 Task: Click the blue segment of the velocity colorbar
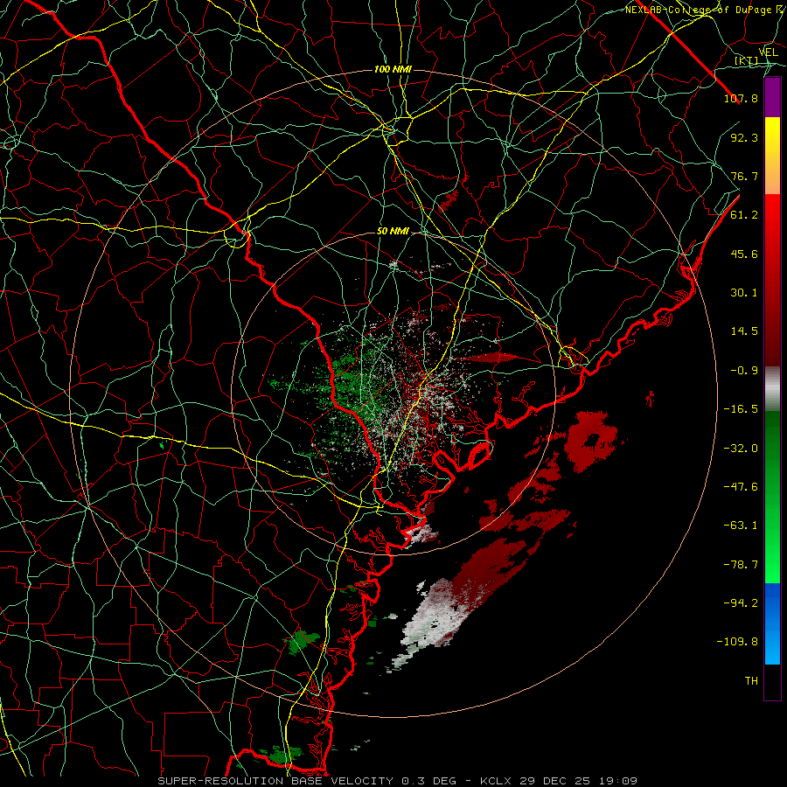coord(772,623)
